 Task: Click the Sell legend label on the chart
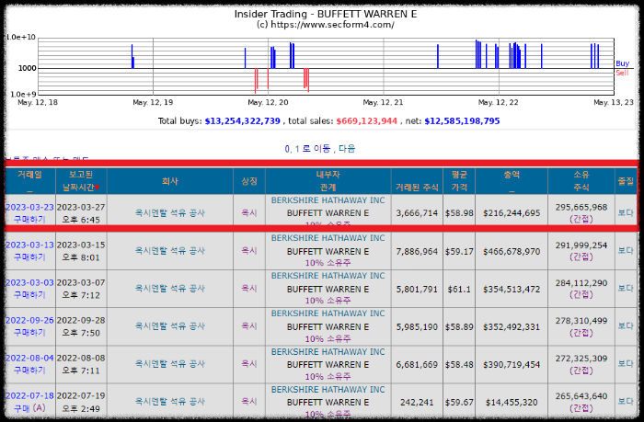[x=622, y=73]
